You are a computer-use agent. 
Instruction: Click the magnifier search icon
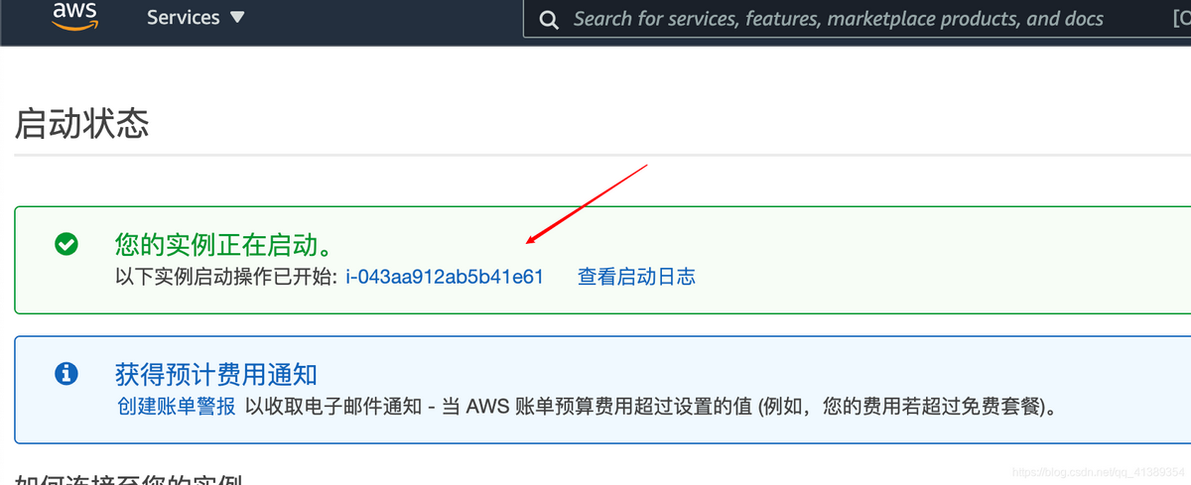[548, 19]
